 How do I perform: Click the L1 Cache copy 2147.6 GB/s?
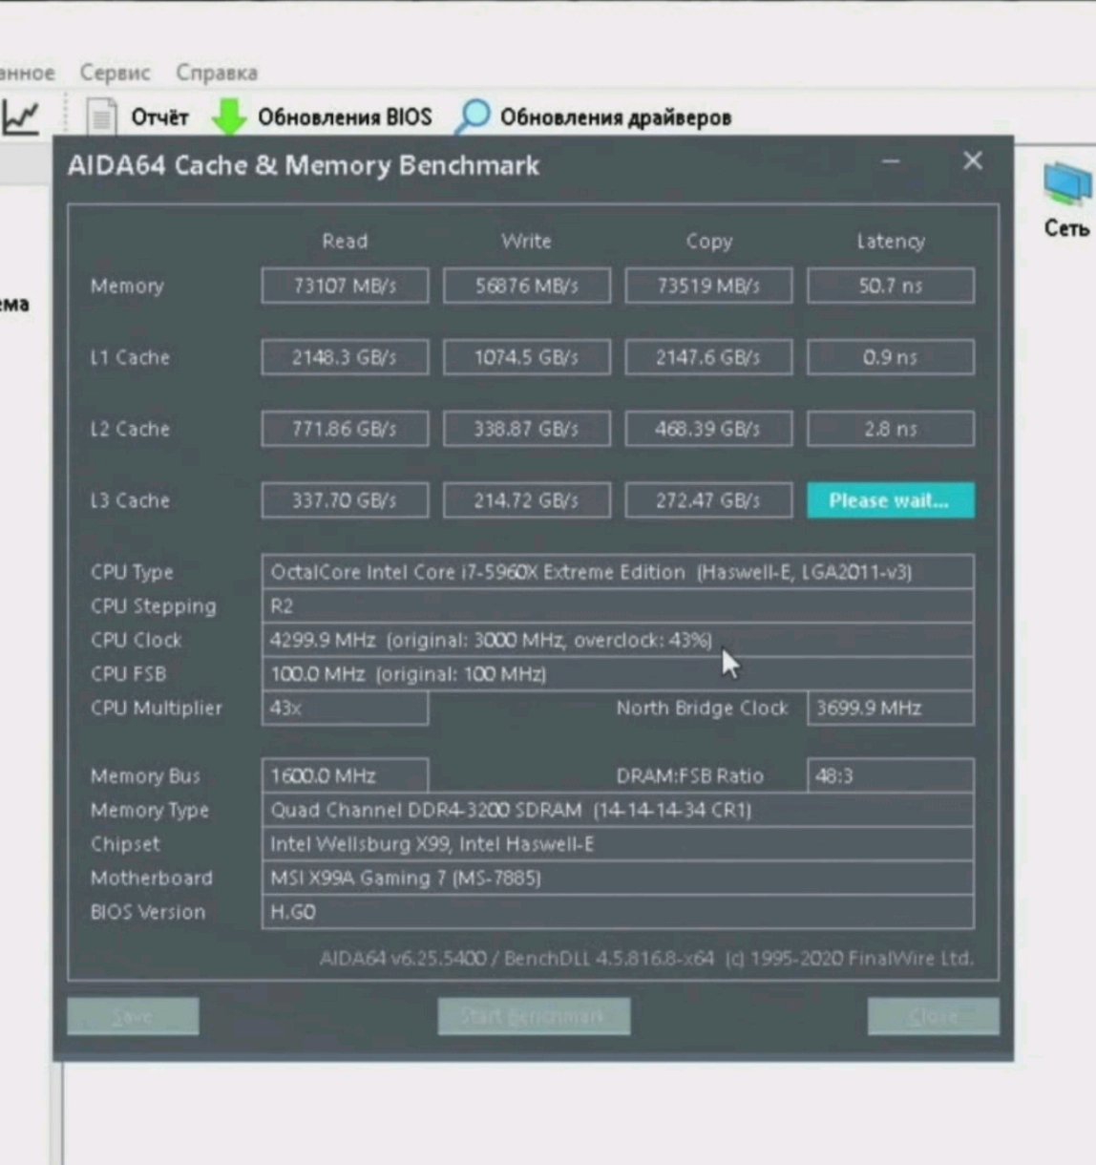pyautogui.click(x=708, y=357)
